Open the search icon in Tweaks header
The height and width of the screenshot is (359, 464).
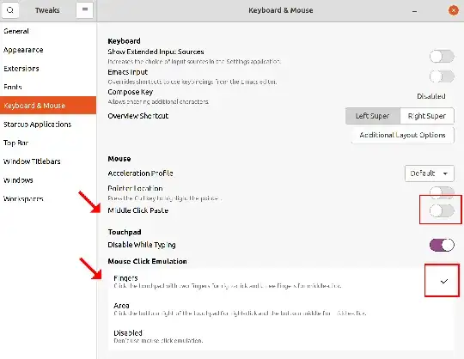tap(10, 10)
